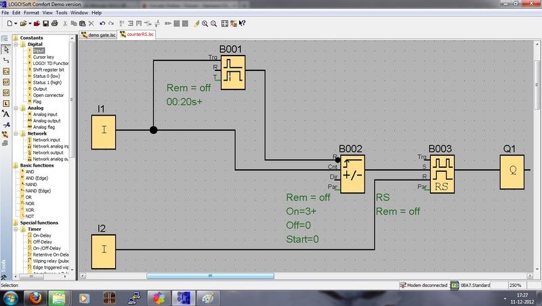Switch to the demo gate.lsc tab
This screenshot has height=306, width=542.
tap(98, 35)
